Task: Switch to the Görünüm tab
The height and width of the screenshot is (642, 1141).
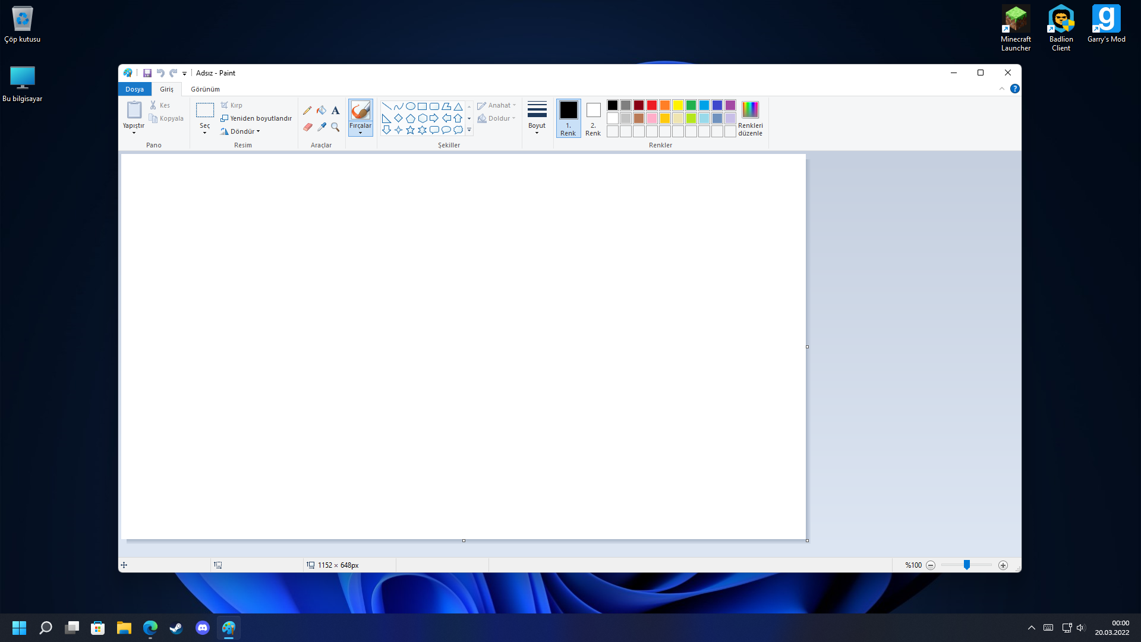Action: (205, 89)
